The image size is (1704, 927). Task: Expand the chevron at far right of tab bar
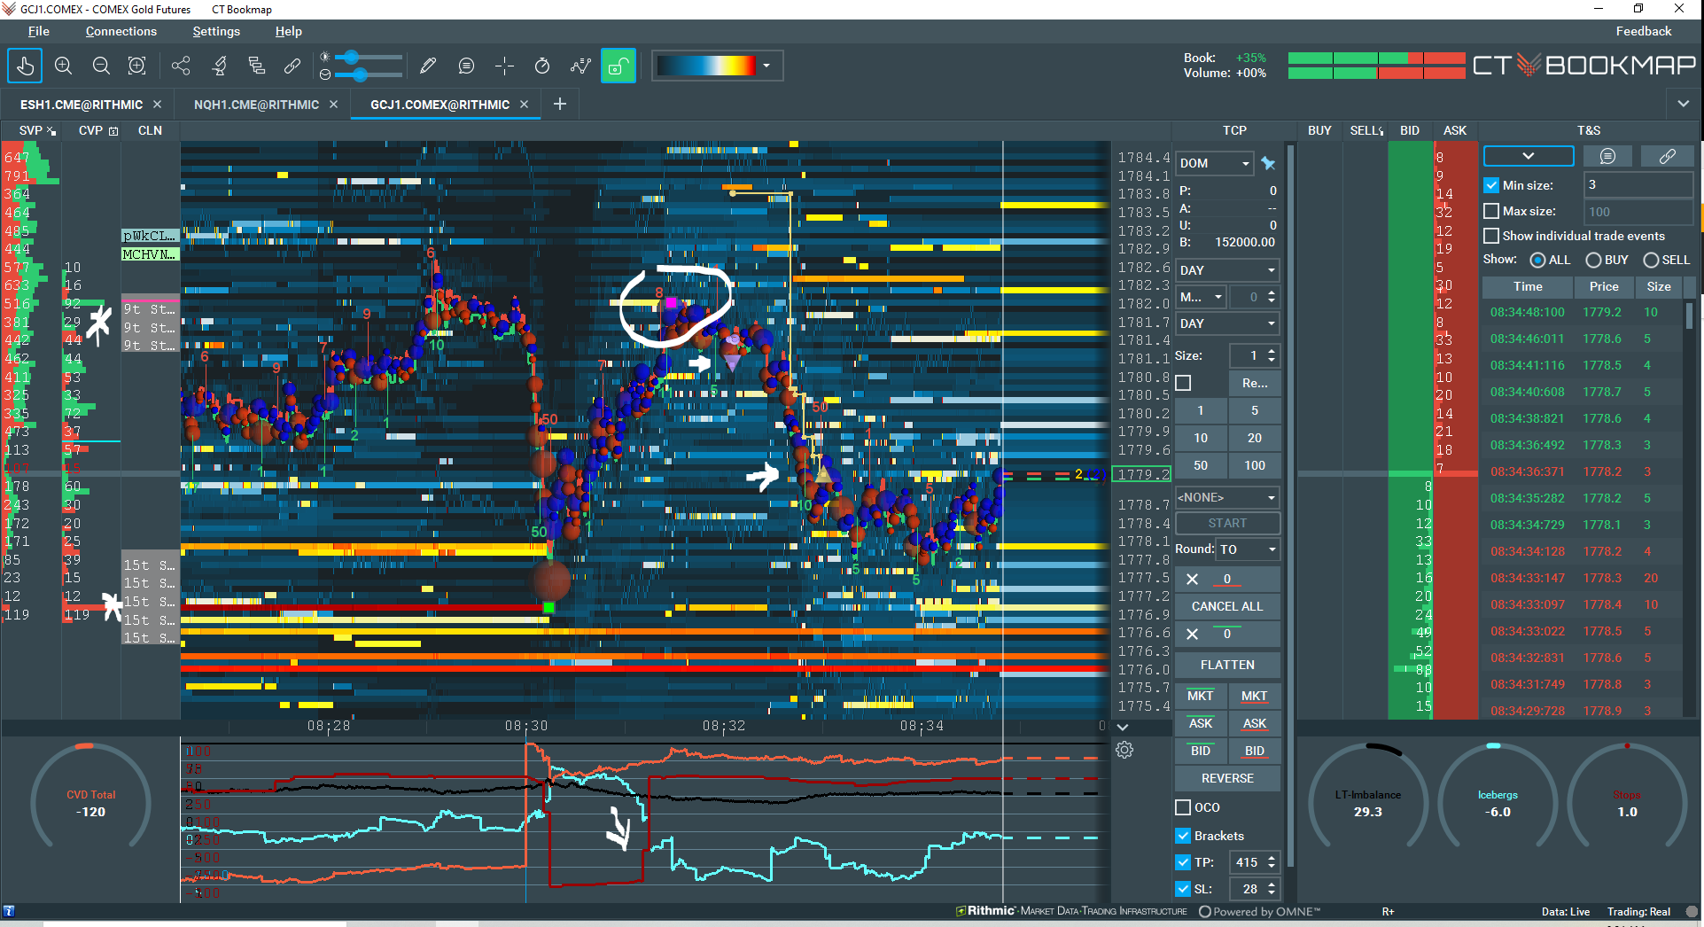pos(1684,104)
